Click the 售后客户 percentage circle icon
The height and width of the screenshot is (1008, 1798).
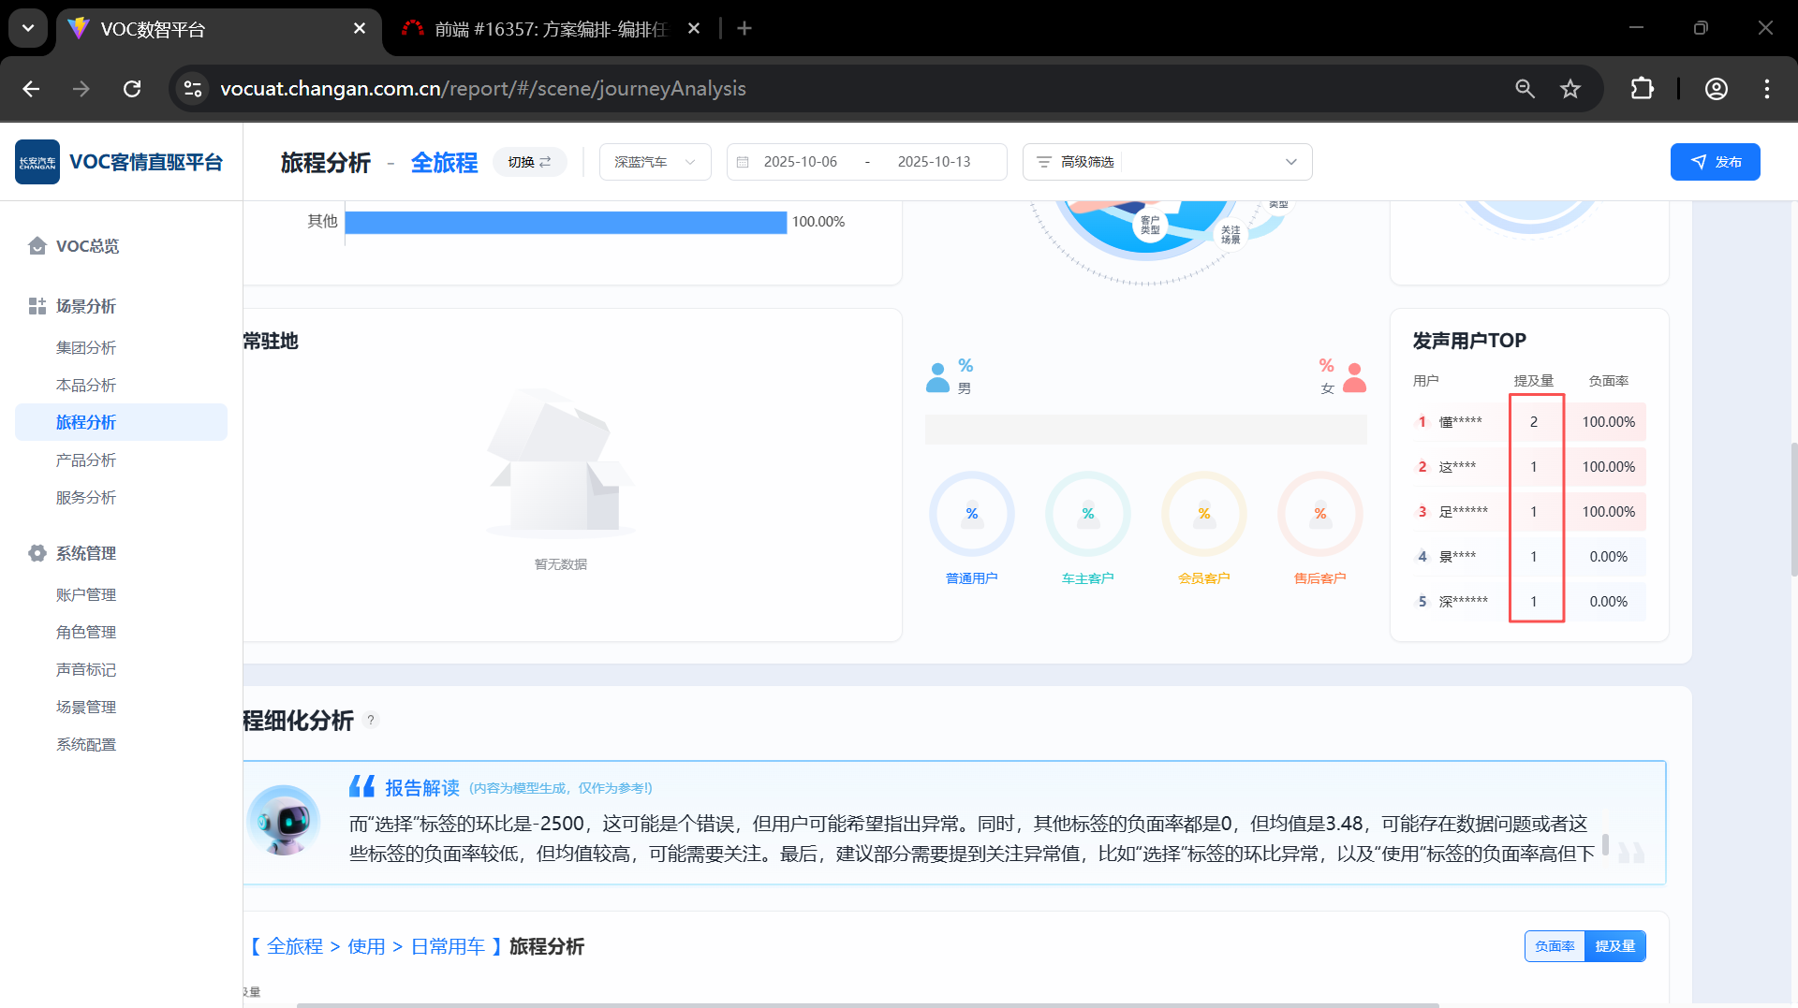[1319, 514]
